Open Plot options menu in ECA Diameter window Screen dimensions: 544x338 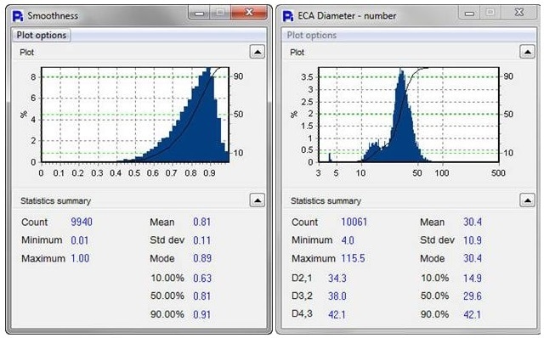(x=312, y=36)
